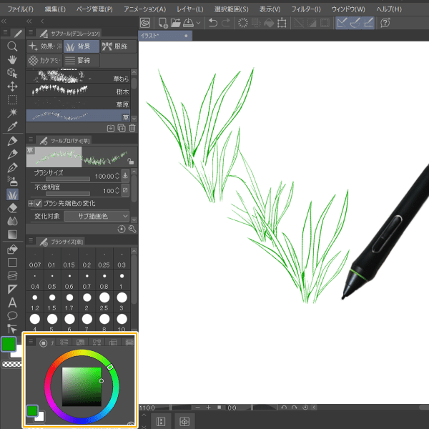429x429 pixels.
Task: Open ファイル(F) menu
Action: 21,9
